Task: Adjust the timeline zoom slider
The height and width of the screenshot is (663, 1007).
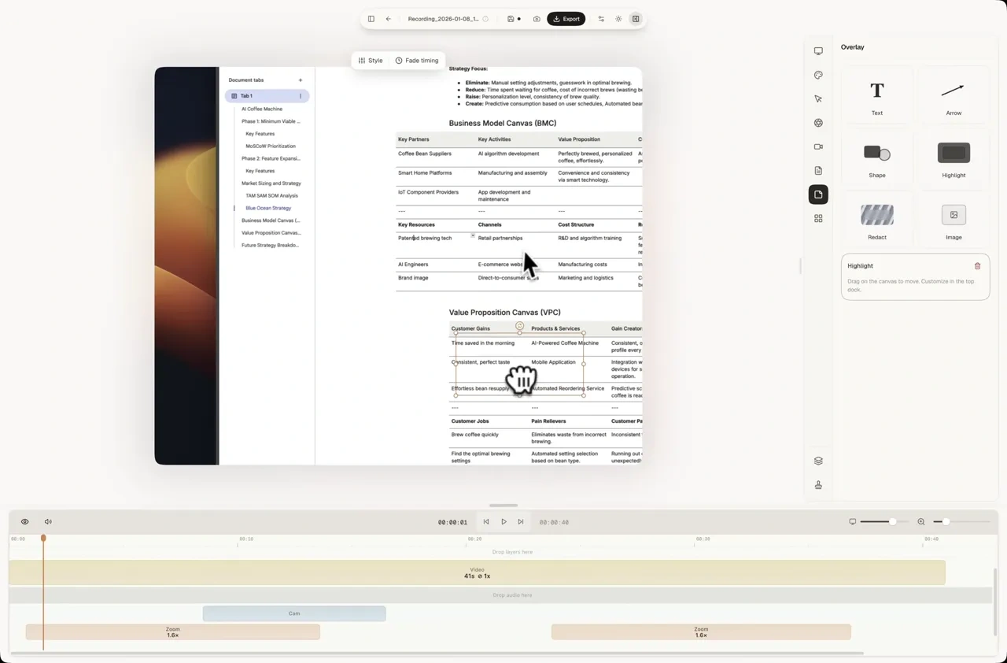Action: [x=961, y=521]
